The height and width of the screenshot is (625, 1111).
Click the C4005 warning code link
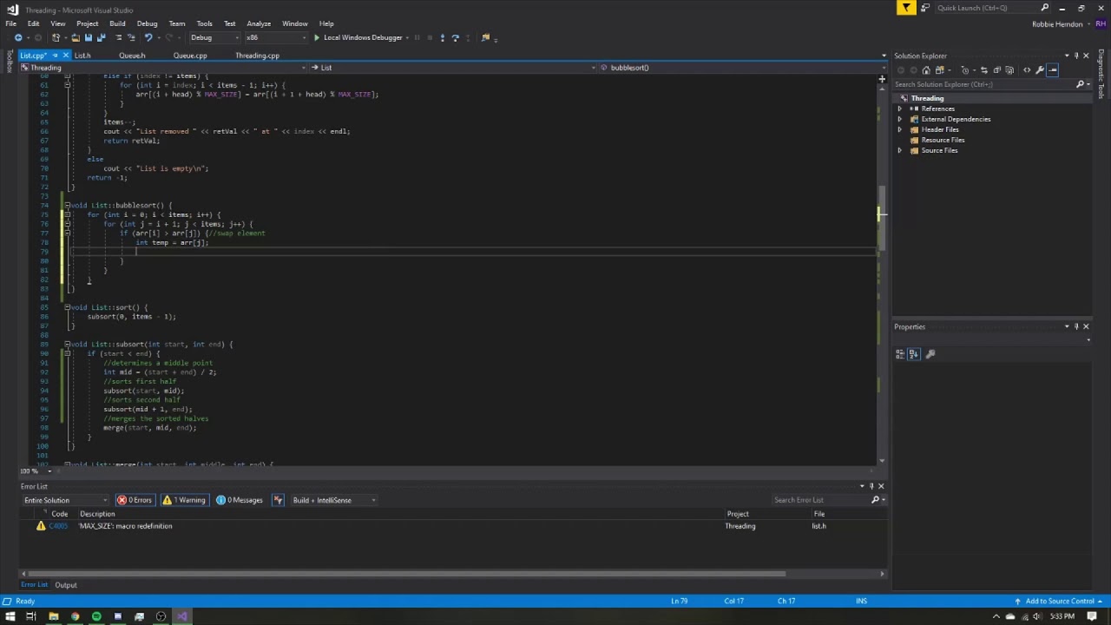tap(58, 526)
